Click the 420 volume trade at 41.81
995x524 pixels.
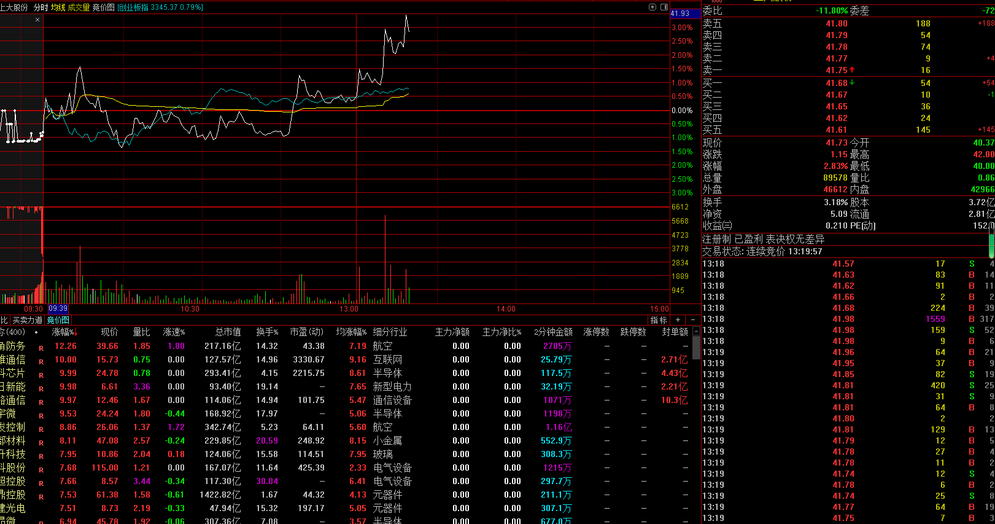tap(938, 385)
